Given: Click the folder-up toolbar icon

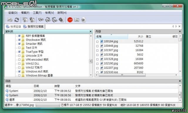Looking at the screenshot, I should pyautogui.click(x=77, y=20).
